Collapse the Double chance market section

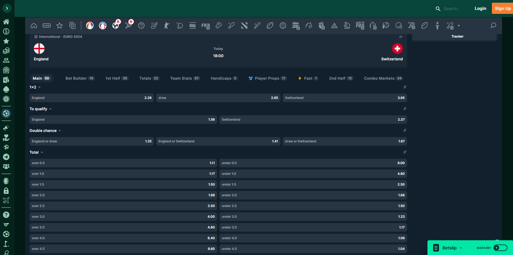point(60,130)
